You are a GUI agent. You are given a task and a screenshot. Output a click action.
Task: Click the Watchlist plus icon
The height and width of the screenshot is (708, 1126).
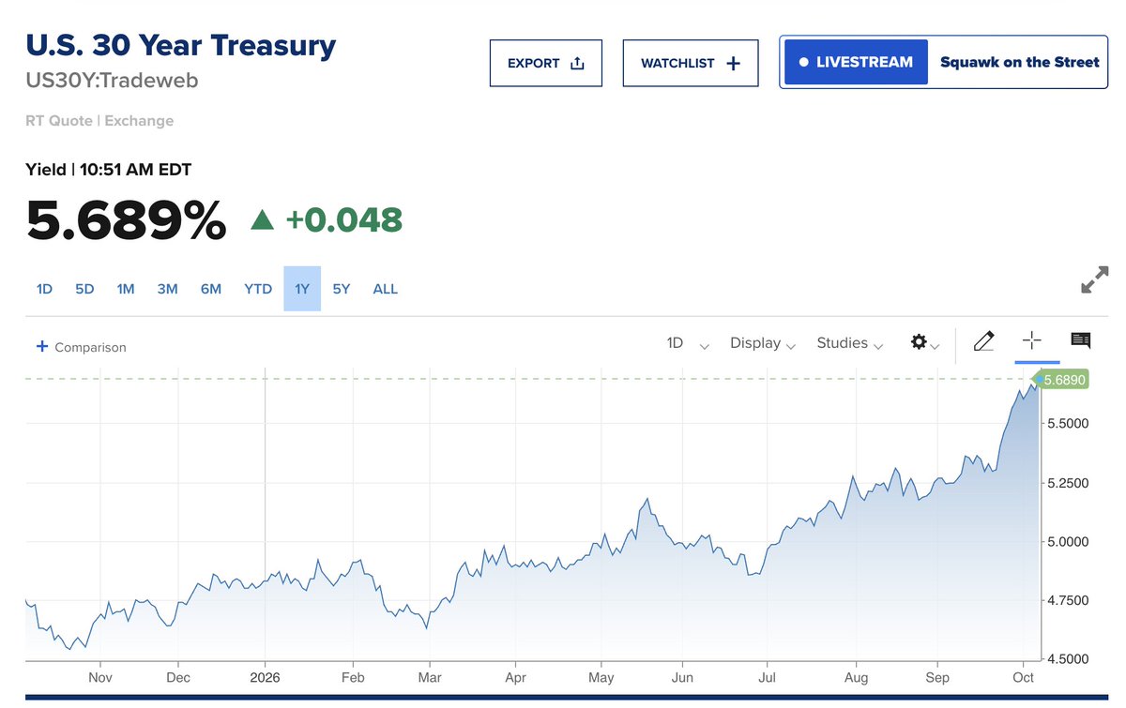[734, 63]
